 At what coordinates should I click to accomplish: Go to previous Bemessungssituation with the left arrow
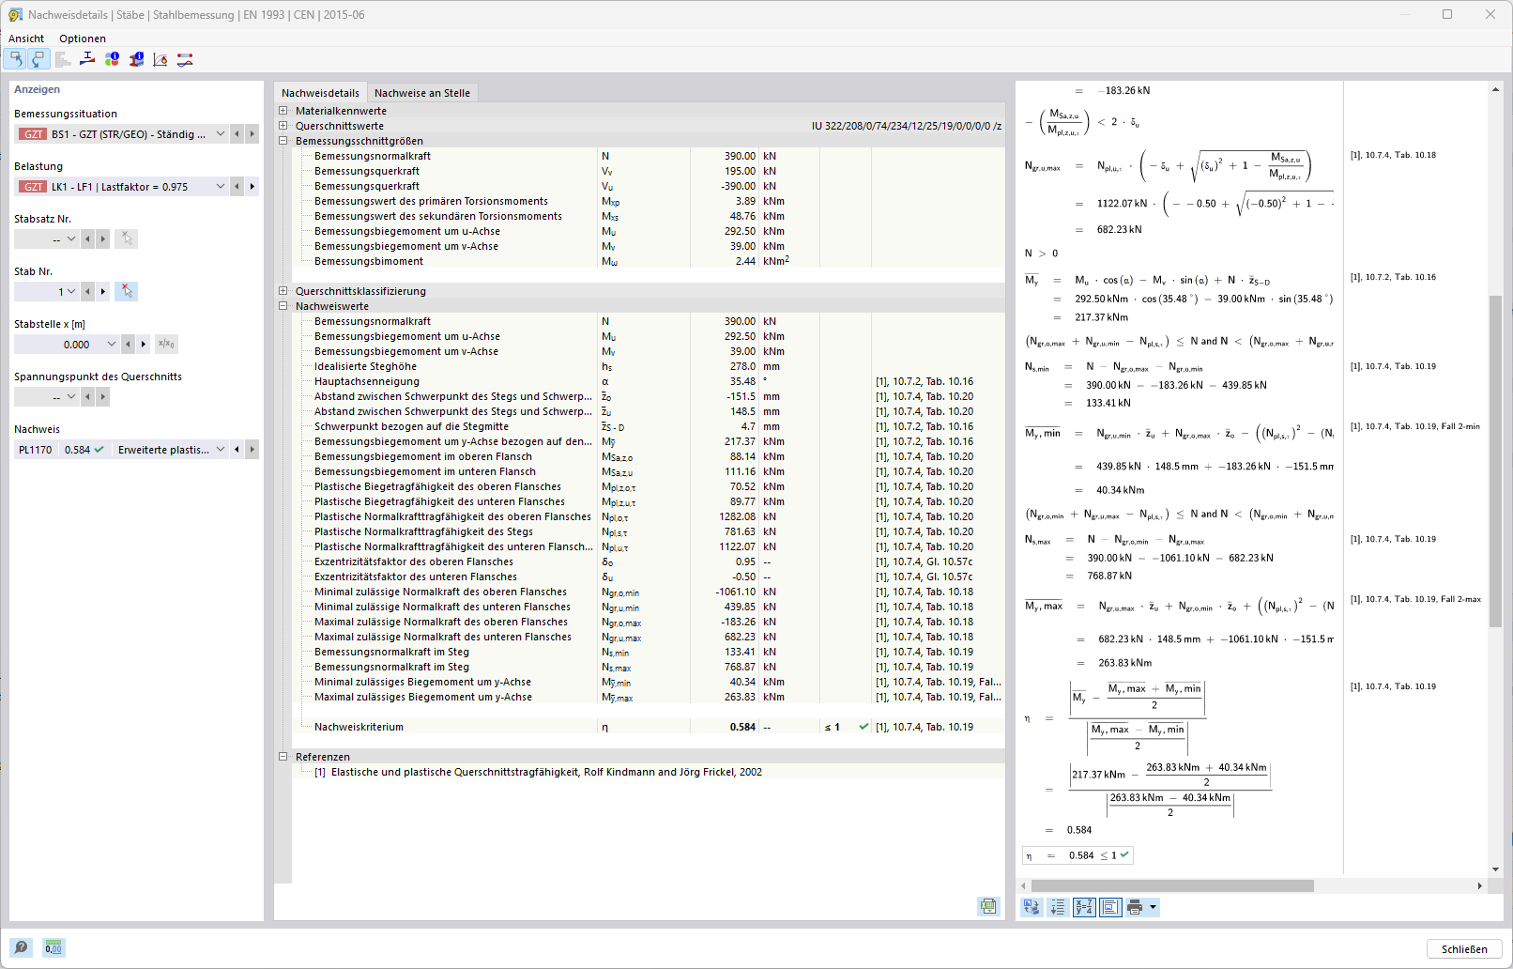237,134
